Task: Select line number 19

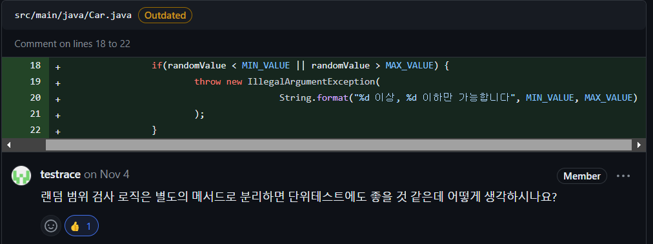Action: [x=36, y=81]
